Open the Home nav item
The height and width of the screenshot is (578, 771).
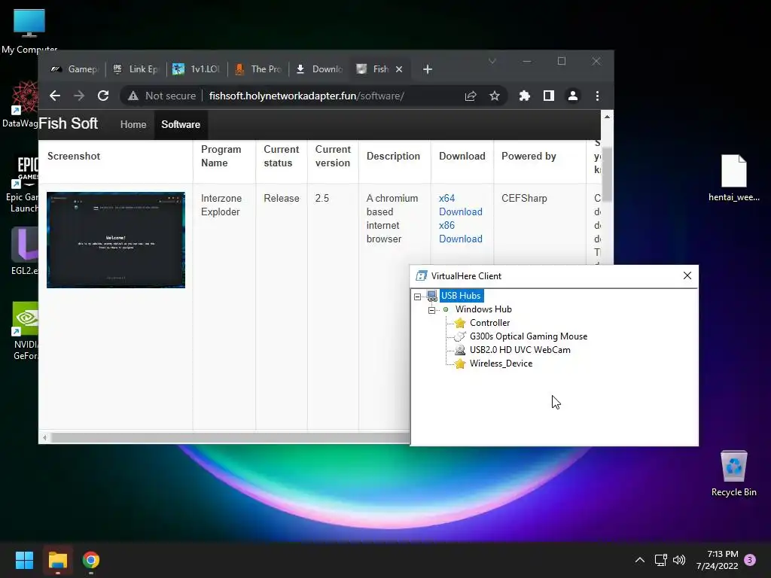pyautogui.click(x=133, y=124)
